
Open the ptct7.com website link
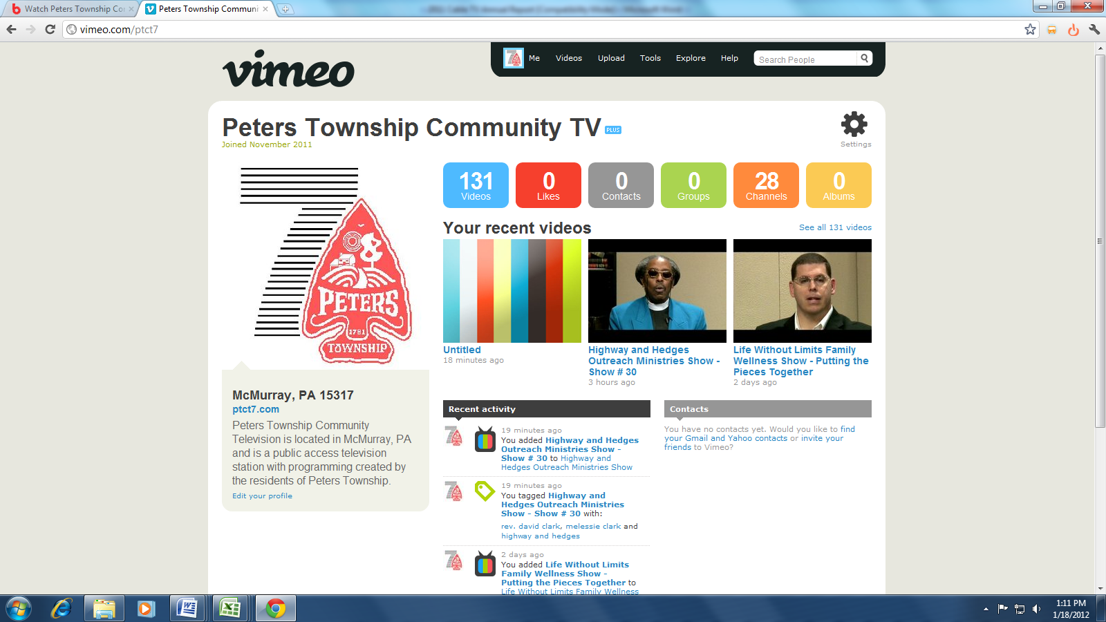[x=256, y=409]
